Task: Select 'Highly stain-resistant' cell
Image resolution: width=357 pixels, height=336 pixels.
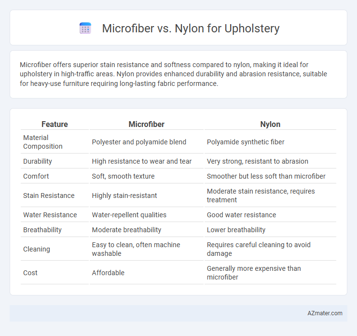Action: (124, 196)
